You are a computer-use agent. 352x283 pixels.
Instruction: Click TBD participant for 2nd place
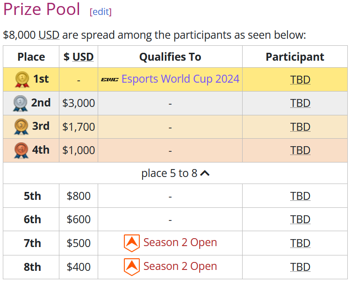pos(300,103)
